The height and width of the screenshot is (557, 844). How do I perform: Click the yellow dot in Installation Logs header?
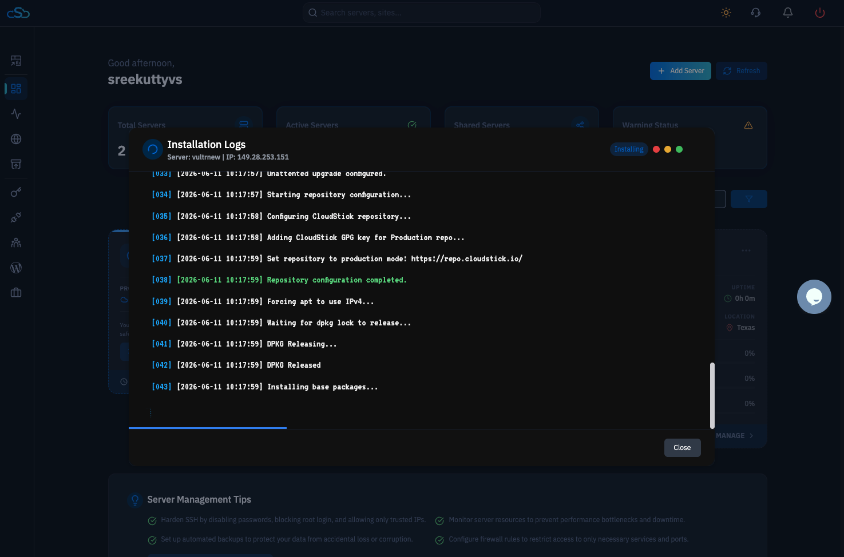pyautogui.click(x=668, y=149)
